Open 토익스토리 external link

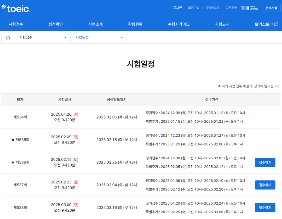(x=266, y=24)
